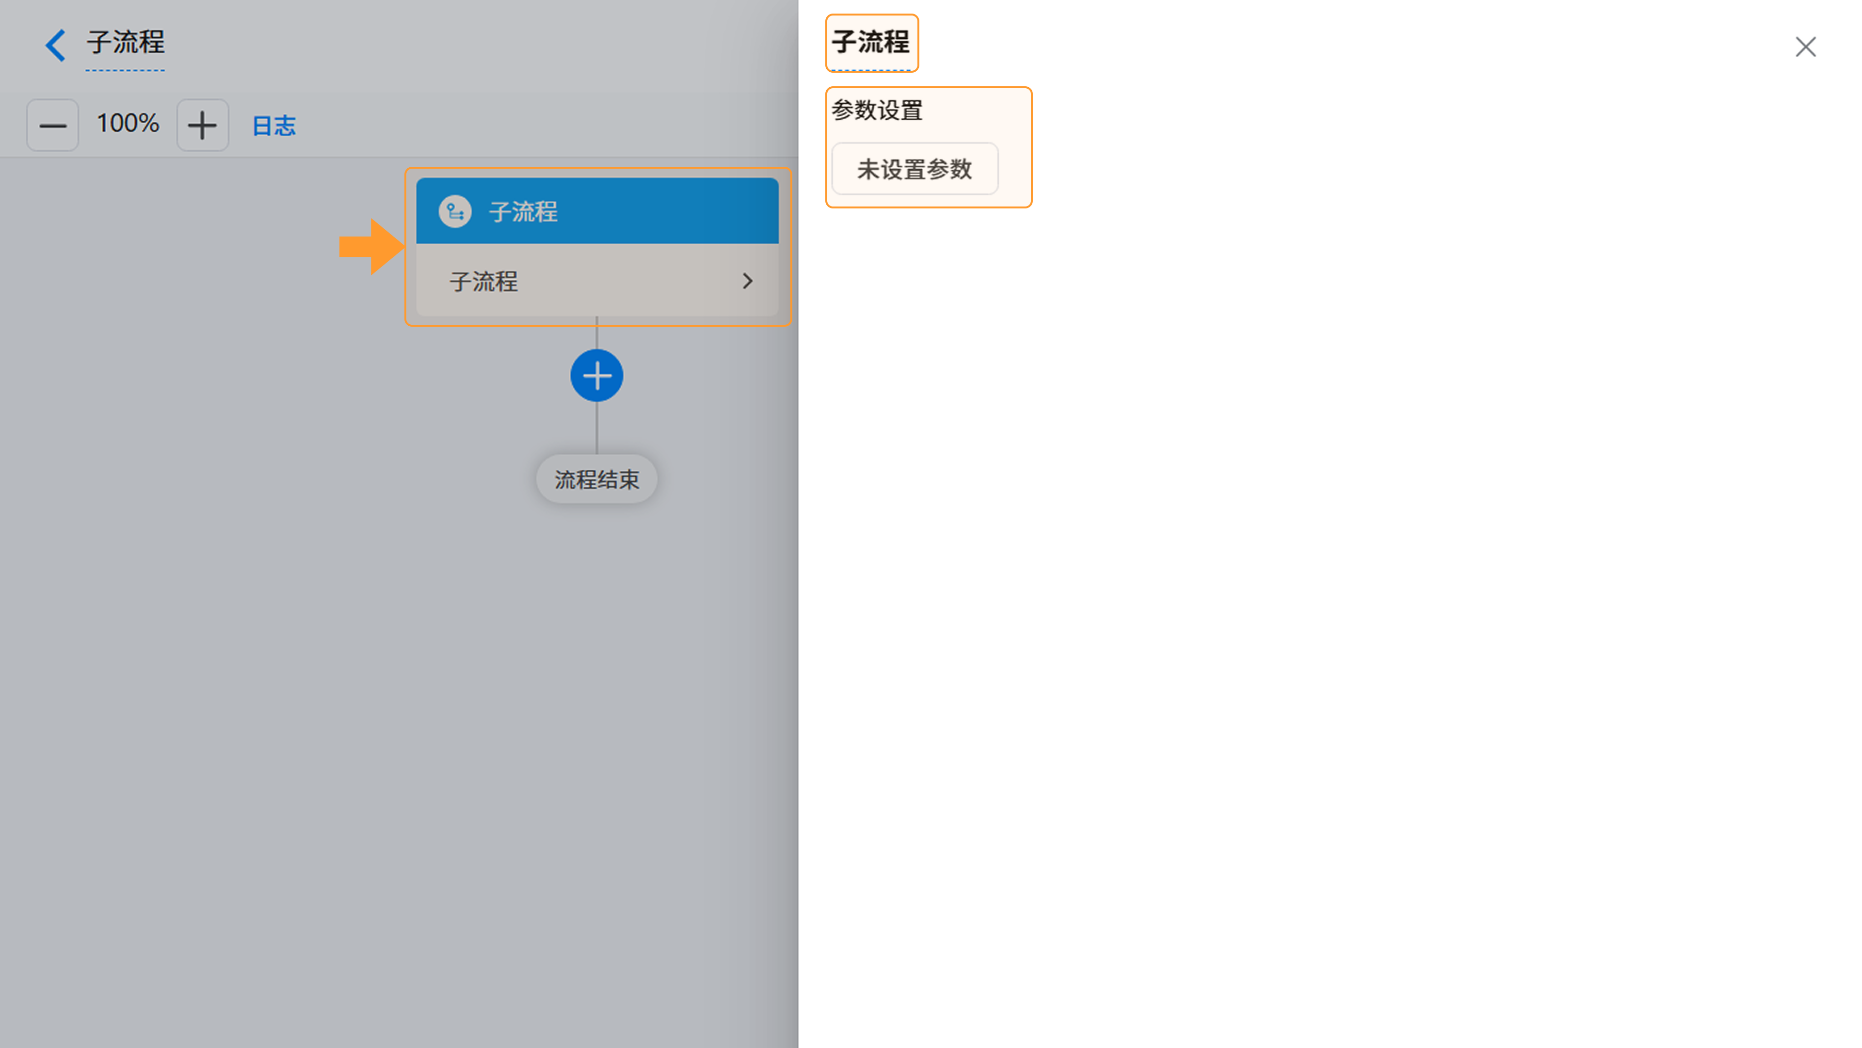Go back using the blue back arrow

pyautogui.click(x=56, y=45)
